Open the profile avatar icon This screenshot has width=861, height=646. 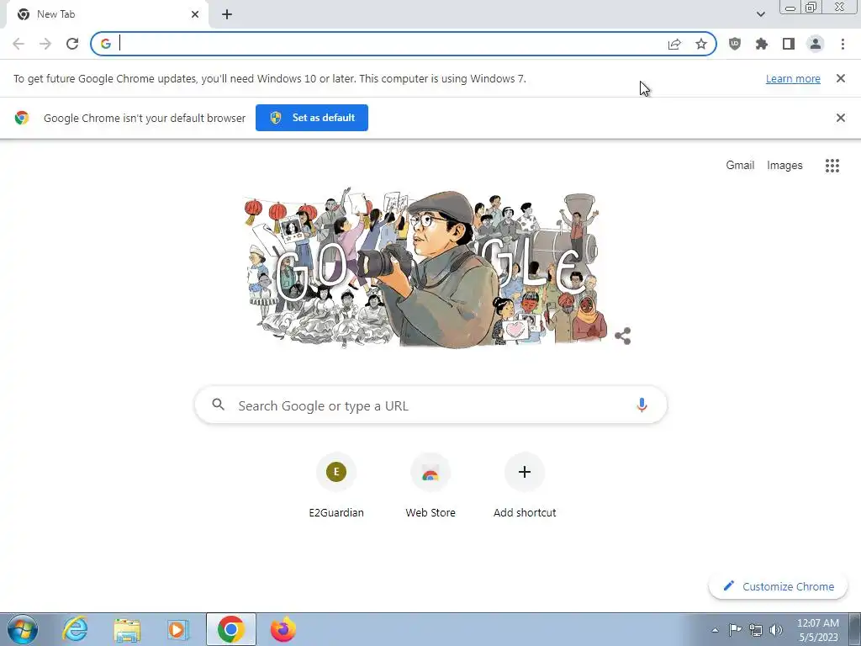coord(816,44)
